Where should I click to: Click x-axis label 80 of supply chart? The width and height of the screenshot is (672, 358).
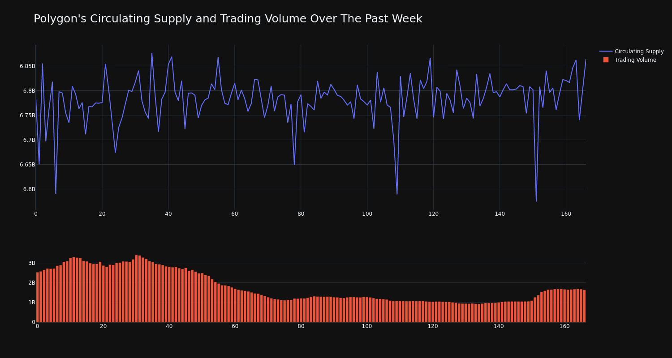(301, 214)
